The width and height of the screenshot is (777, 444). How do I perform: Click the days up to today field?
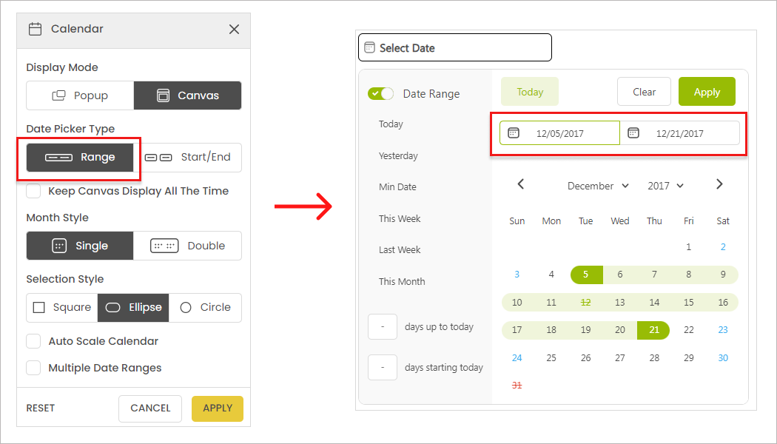coord(383,327)
